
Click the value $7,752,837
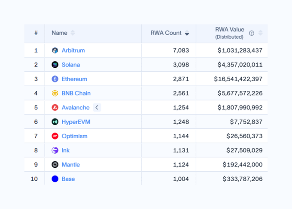click(x=246, y=122)
